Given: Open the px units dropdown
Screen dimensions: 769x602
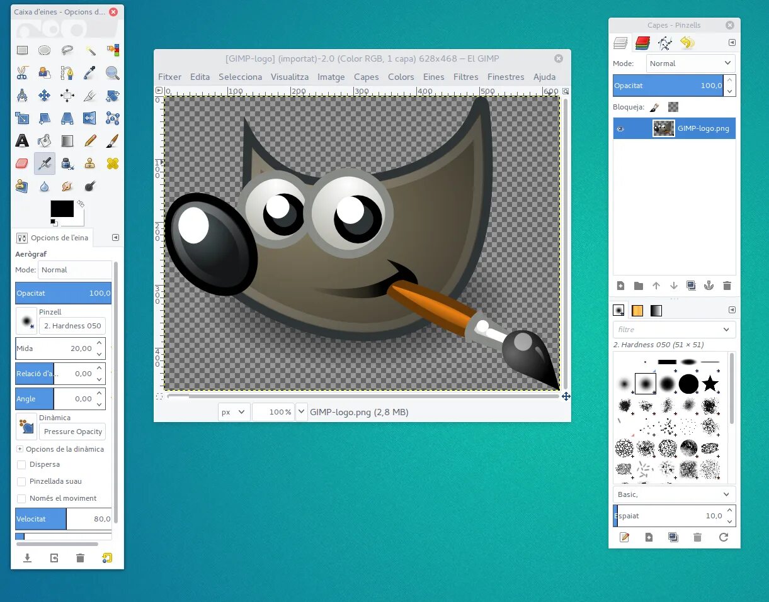Looking at the screenshot, I should coord(234,412).
